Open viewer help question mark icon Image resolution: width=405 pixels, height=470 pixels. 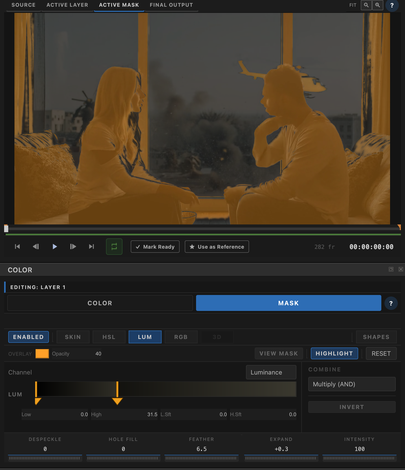click(x=392, y=5)
